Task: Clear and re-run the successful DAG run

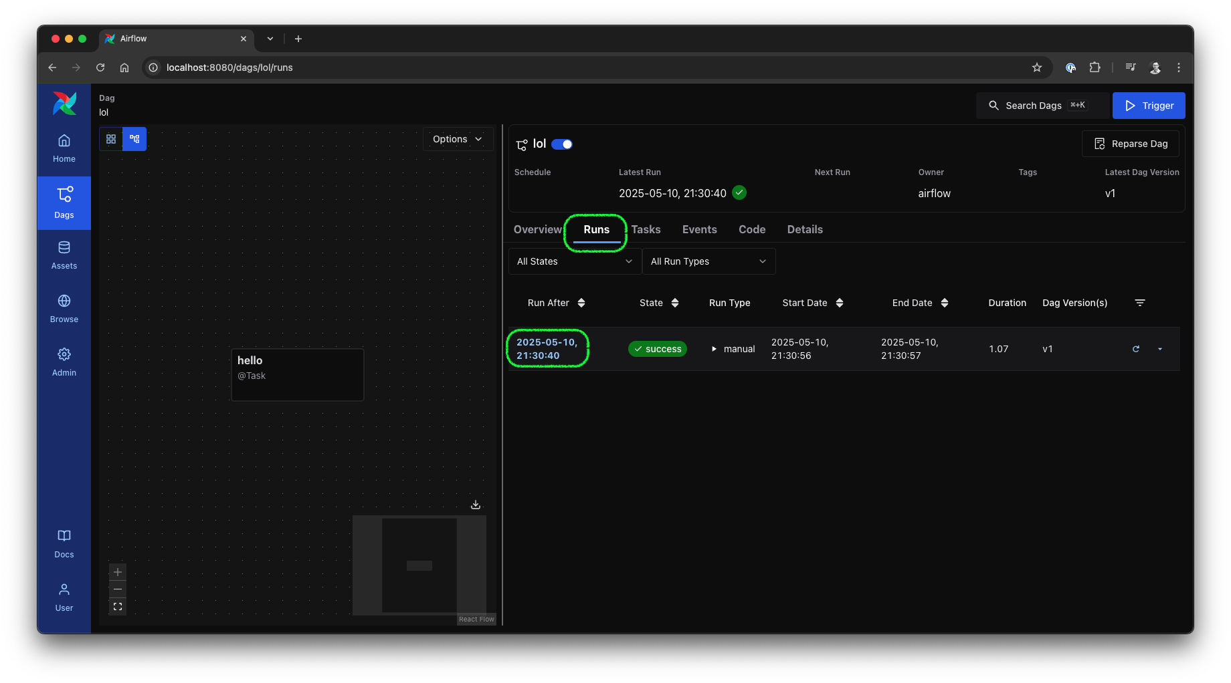Action: click(x=1137, y=348)
